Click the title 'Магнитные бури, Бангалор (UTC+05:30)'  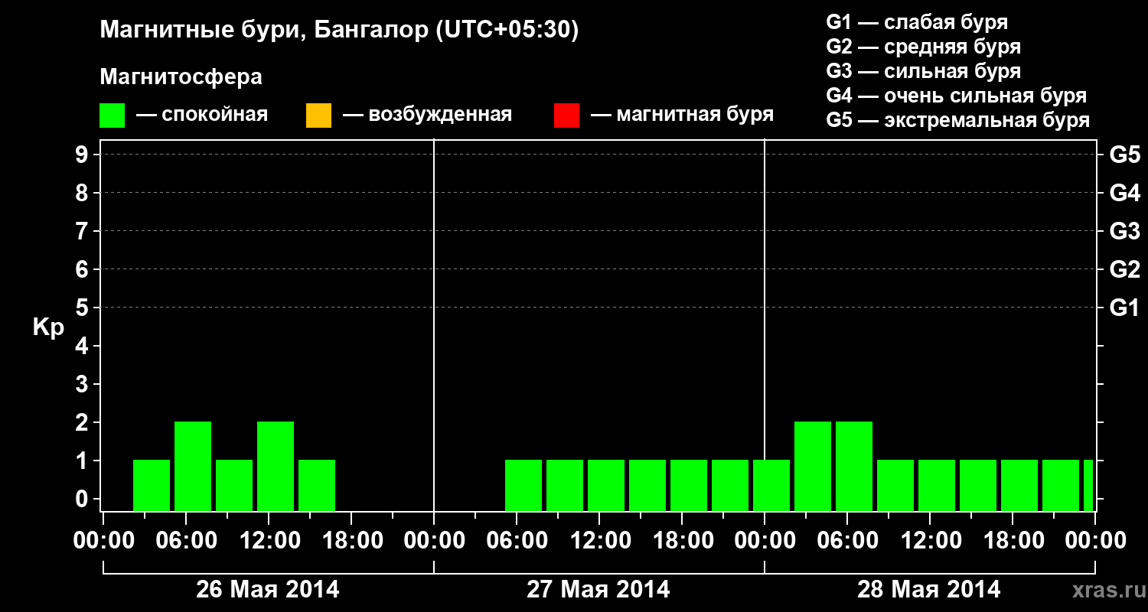tap(339, 31)
